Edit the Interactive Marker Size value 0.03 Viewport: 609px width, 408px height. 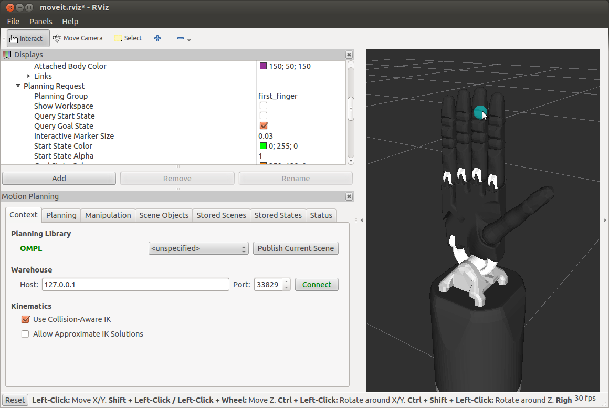point(266,136)
